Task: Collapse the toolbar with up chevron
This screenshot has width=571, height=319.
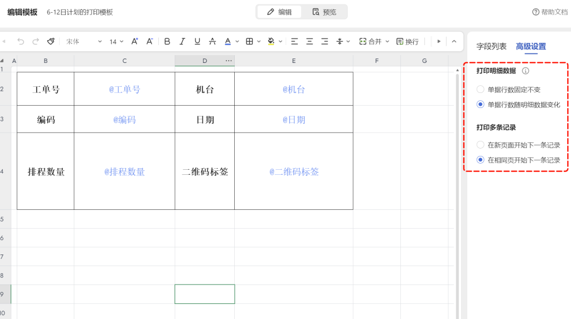Action: click(454, 41)
